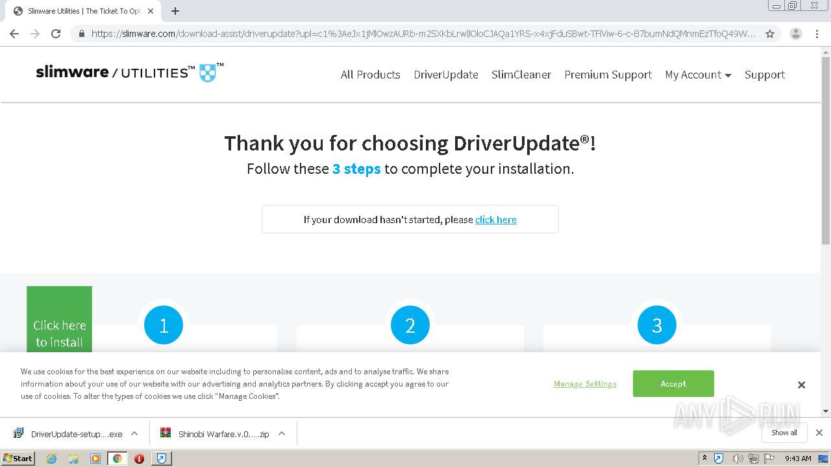Open the Support page
The height and width of the screenshot is (467, 831).
click(765, 75)
